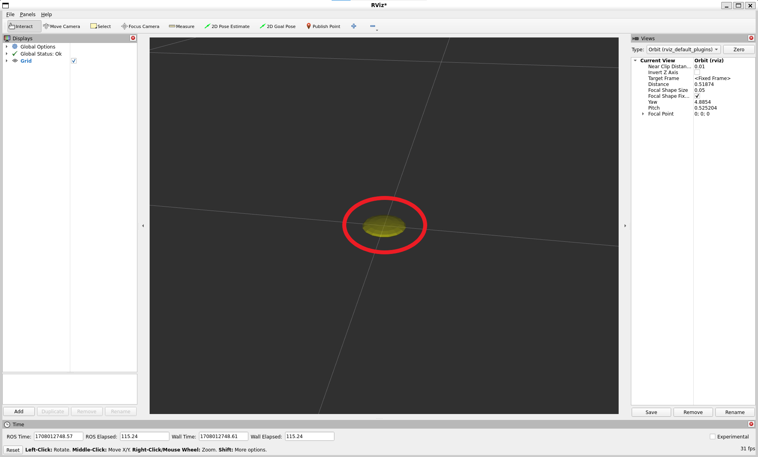Select the 2D Goal Pose tool
The width and height of the screenshot is (758, 457).
pyautogui.click(x=278, y=26)
